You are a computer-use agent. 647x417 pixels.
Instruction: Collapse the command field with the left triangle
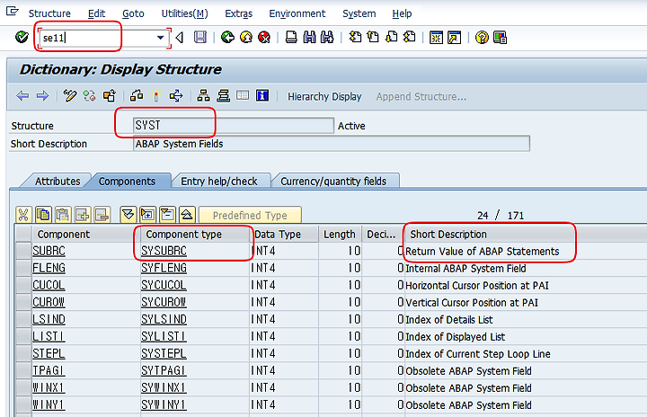180,38
